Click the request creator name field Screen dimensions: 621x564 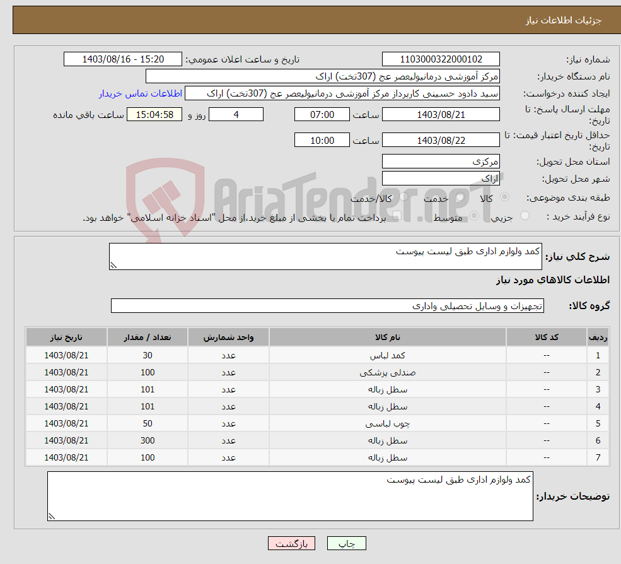pyautogui.click(x=342, y=93)
